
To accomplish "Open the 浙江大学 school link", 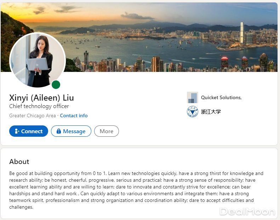I will [211, 112].
